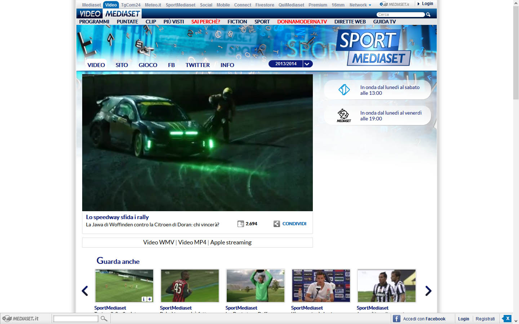Choose Video WMV format link

[159, 243]
